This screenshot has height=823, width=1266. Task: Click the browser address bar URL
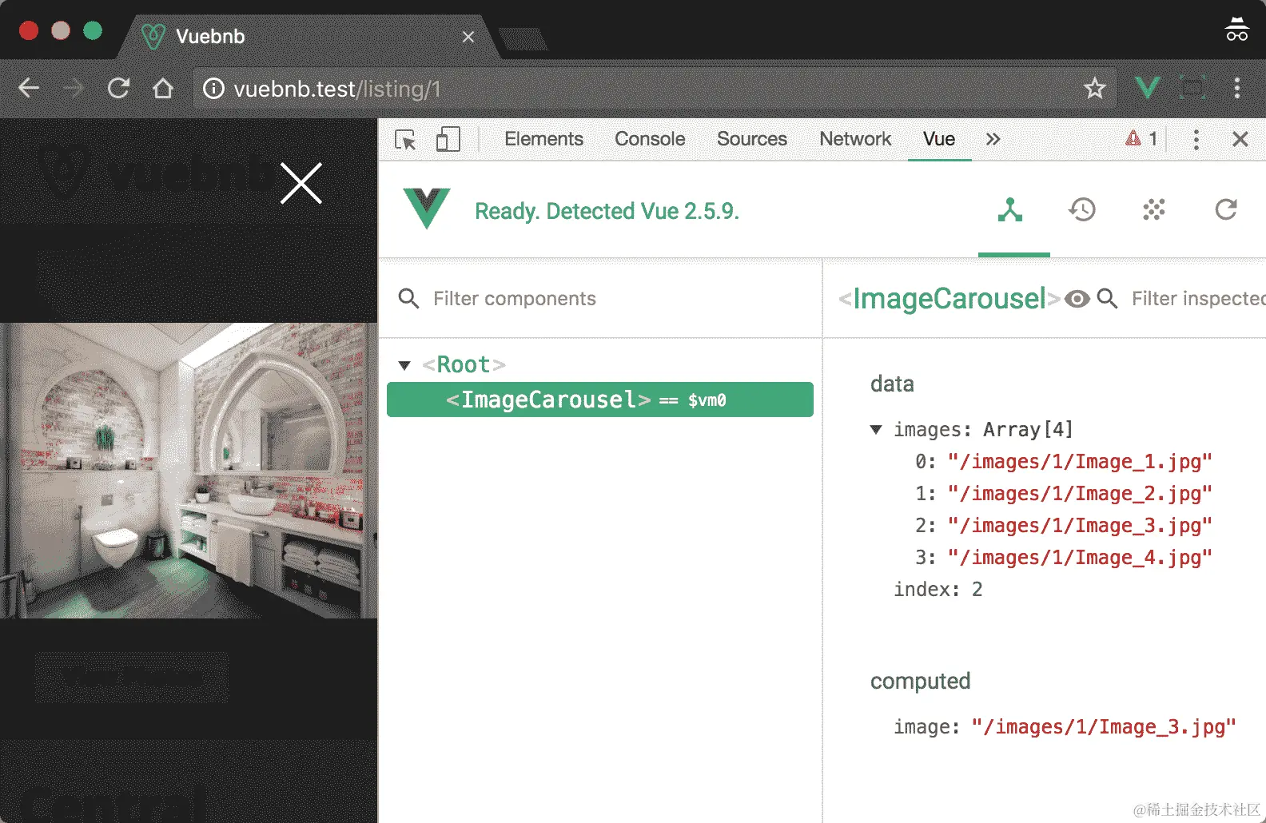(337, 89)
